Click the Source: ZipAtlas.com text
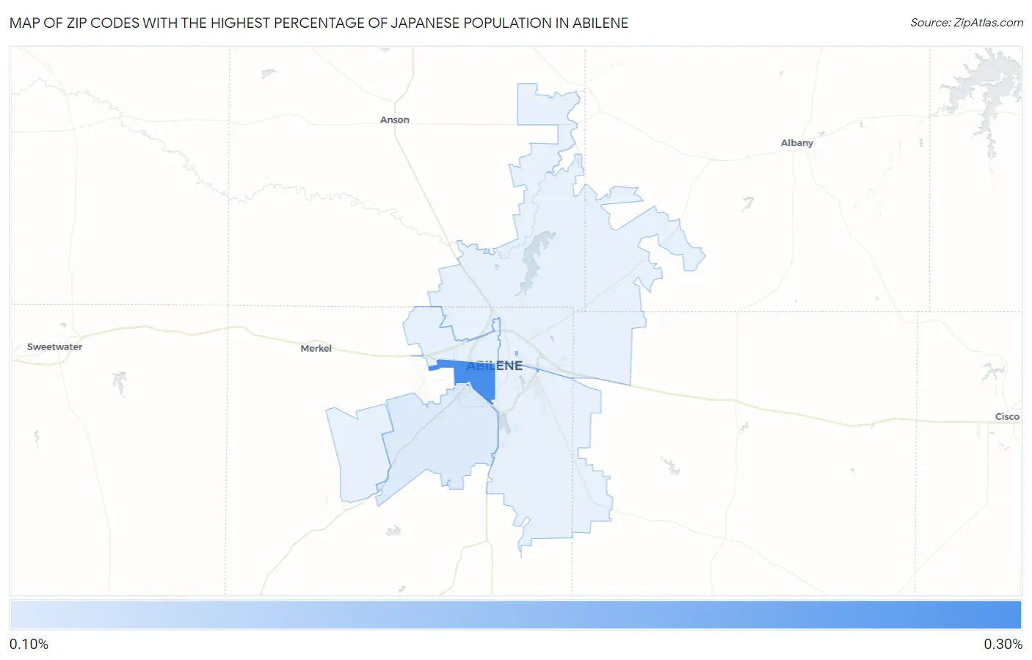Image resolution: width=1032 pixels, height=660 pixels. click(967, 23)
